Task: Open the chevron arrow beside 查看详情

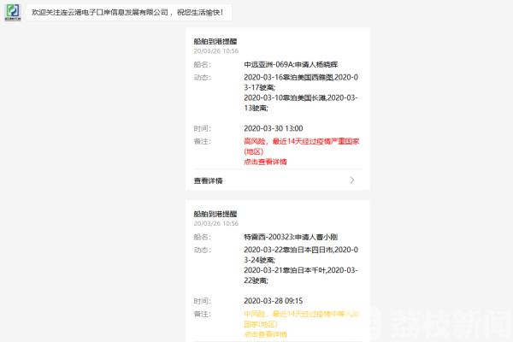Action: [x=352, y=180]
